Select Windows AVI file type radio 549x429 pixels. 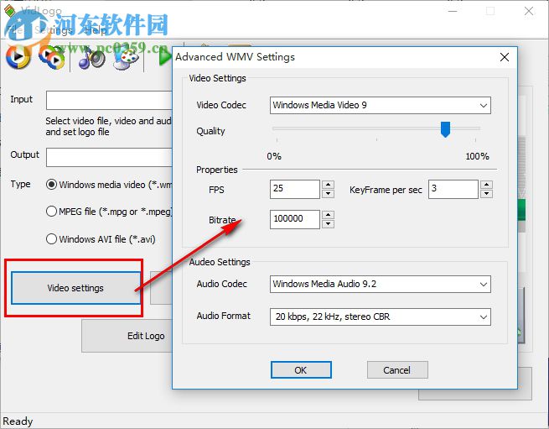point(51,239)
